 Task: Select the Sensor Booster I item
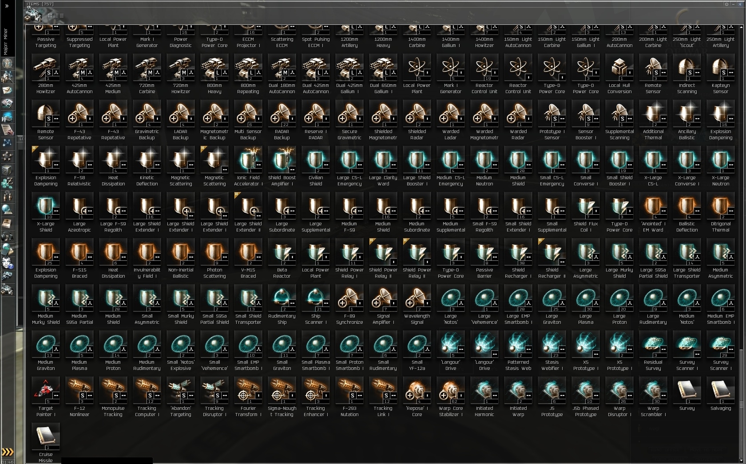click(x=586, y=120)
